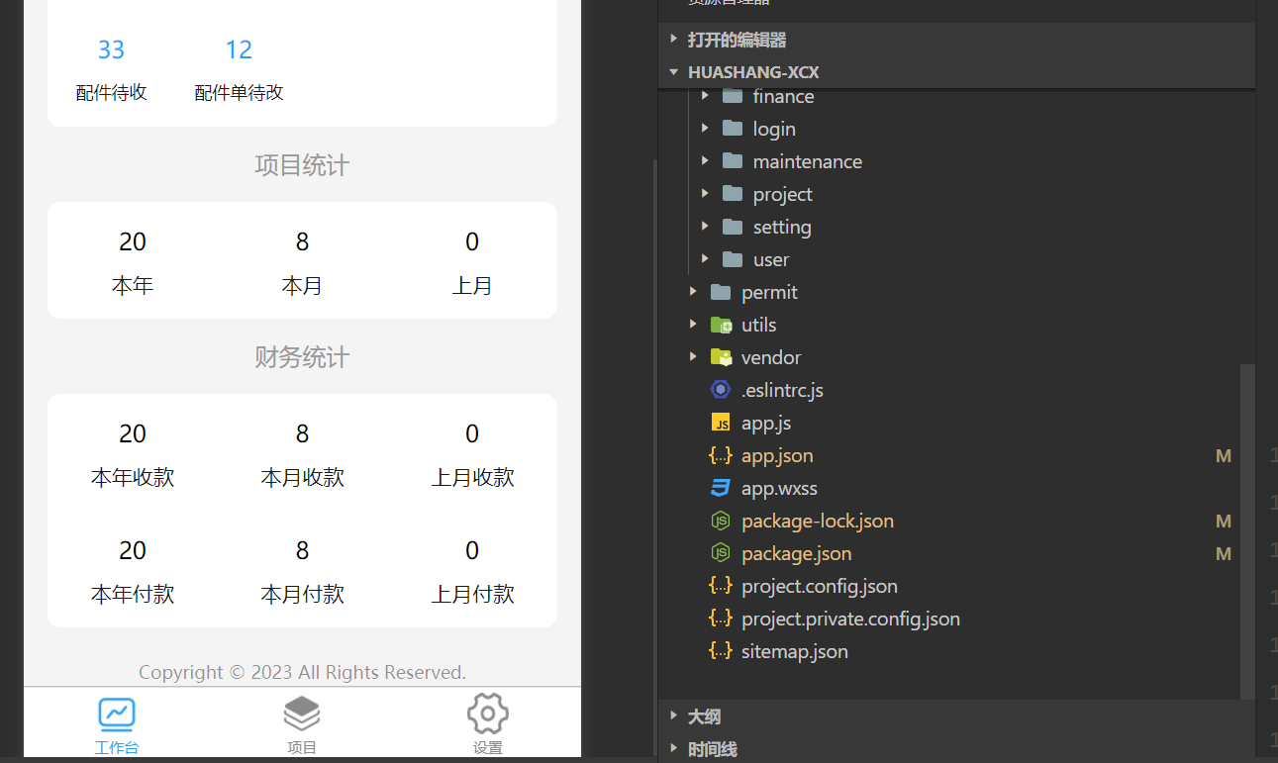This screenshot has height=763, width=1278.
Task: Select the 本月 project count 8
Action: pyautogui.click(x=303, y=241)
